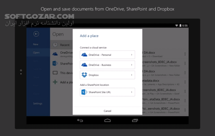The image size is (215, 136).
Task: Open more options for creenshots_8DEC_JA.docx in New folder
Action: click(x=185, y=63)
